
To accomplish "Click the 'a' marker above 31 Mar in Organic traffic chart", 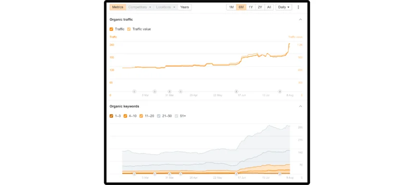I will coord(169,92).
